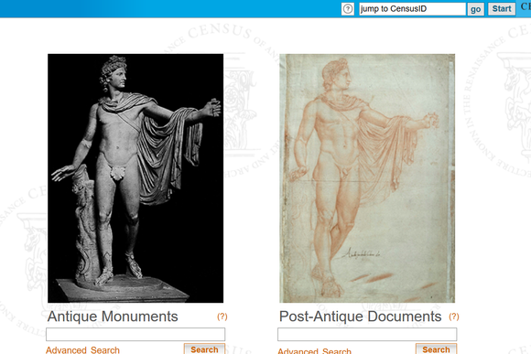
Task: Open Advanced Search under Post-Antique Documents
Action: 314,350
